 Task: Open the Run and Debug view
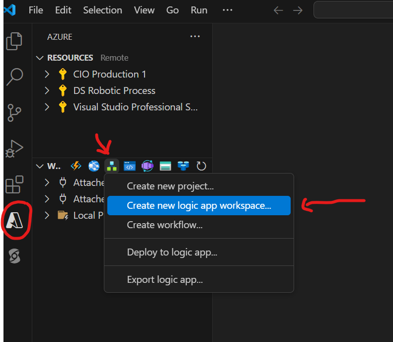(14, 149)
